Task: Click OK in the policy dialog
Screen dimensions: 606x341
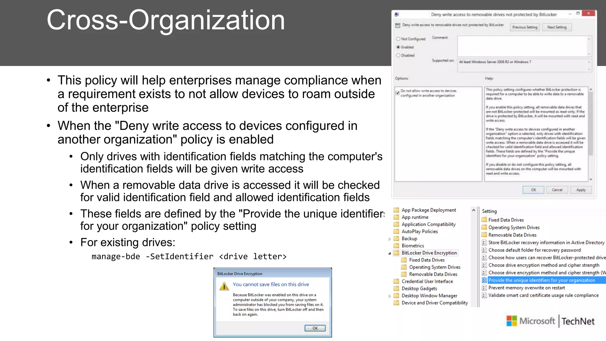Action: tap(533, 190)
